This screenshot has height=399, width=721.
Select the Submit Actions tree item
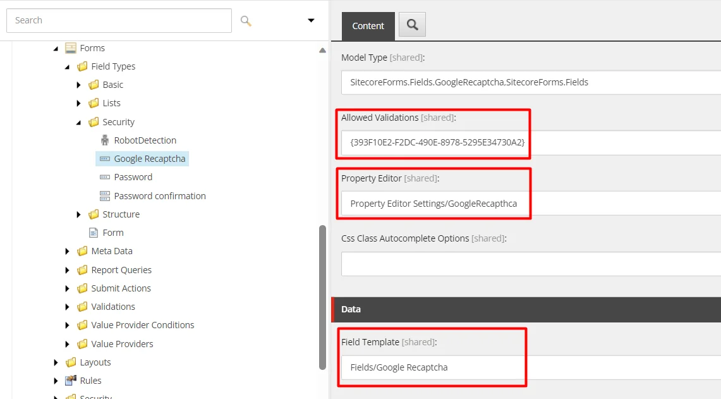tap(121, 288)
